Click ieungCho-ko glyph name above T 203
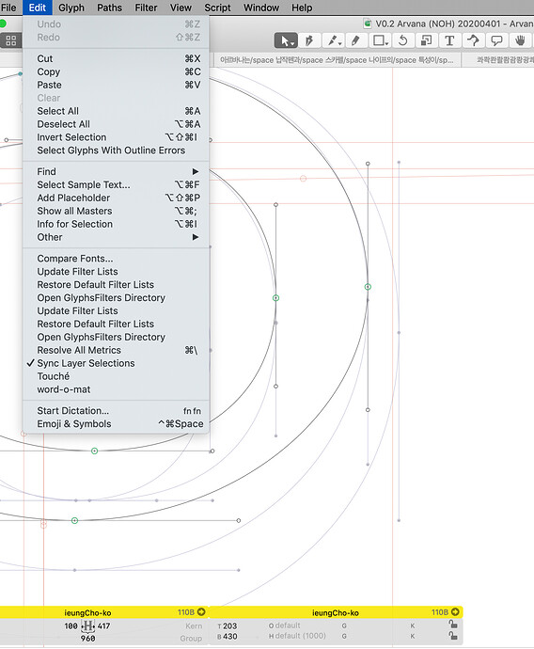 [335, 612]
